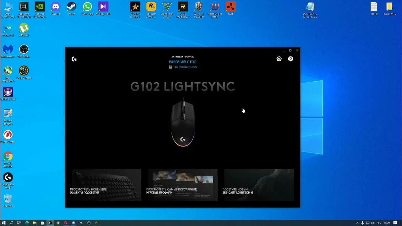Open OBS Studio desktop shortcut
The image size is (402, 226).
[24, 51]
